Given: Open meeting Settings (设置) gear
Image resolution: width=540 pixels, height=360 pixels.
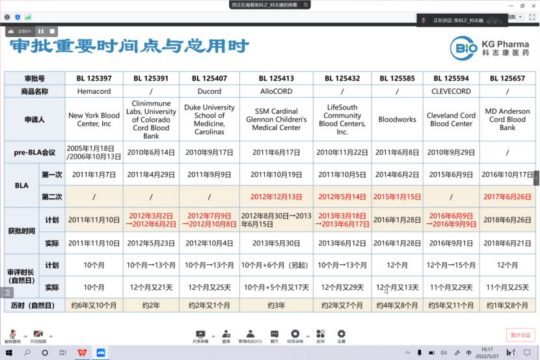Looking at the screenshot, I should [342, 336].
